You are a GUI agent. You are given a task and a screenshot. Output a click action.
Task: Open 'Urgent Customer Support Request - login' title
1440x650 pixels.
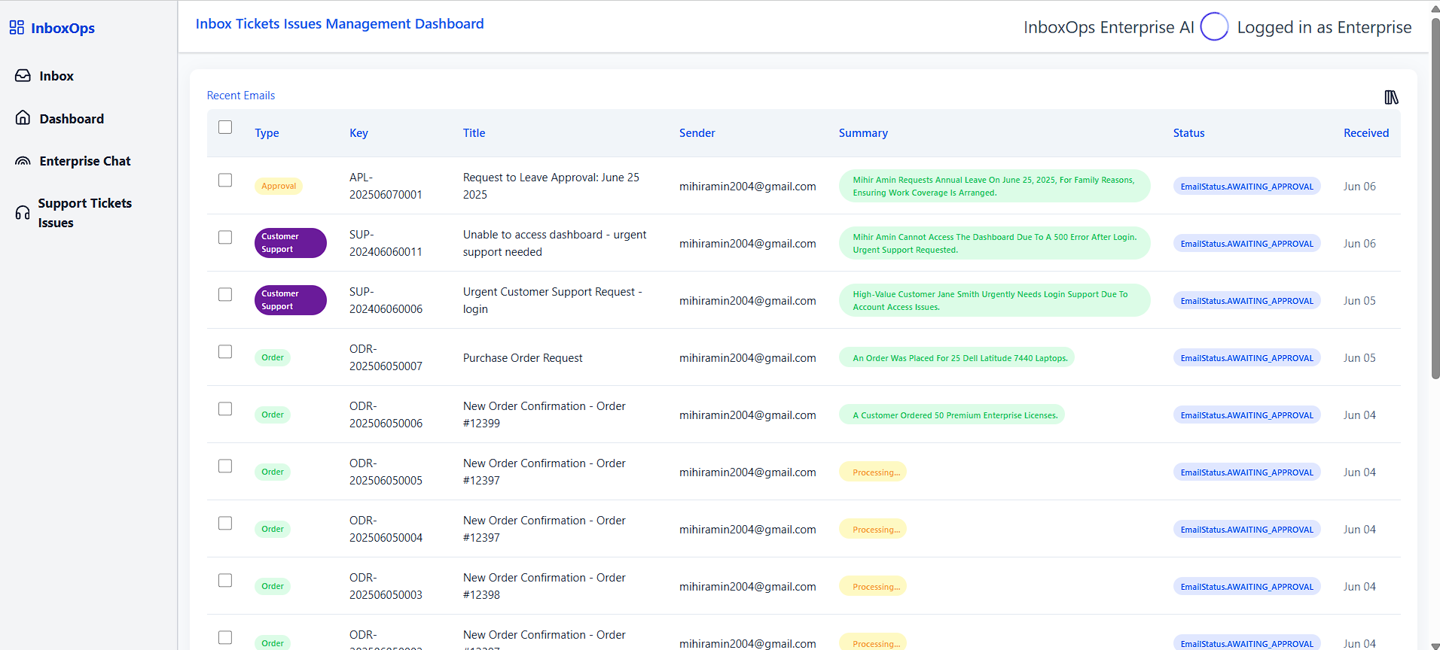pyautogui.click(x=552, y=300)
